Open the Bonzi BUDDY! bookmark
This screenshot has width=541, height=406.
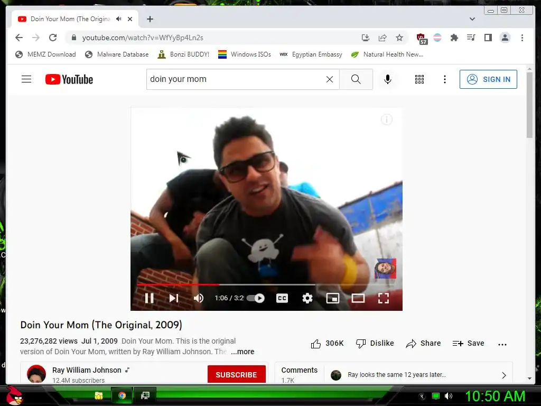coord(183,54)
